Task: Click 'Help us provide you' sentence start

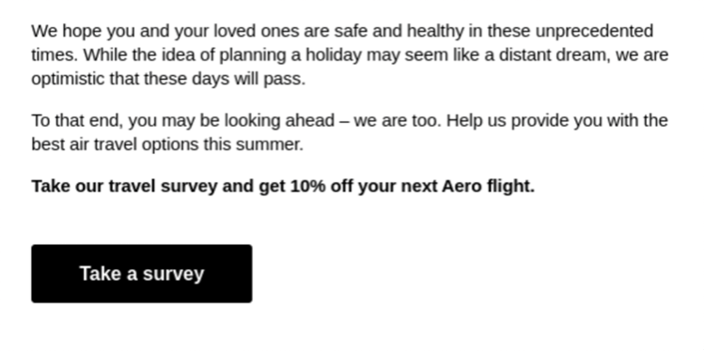Action: tap(524, 121)
